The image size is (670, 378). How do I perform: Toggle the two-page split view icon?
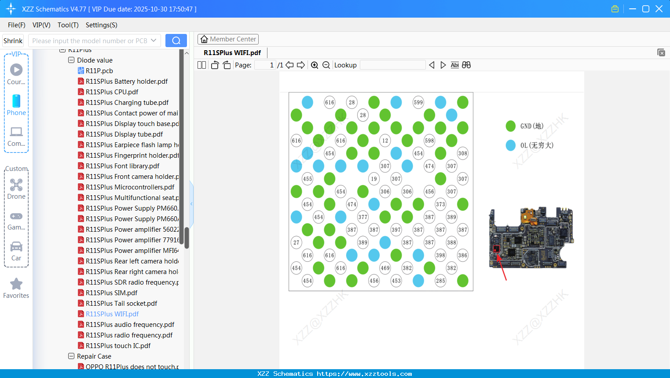point(201,65)
